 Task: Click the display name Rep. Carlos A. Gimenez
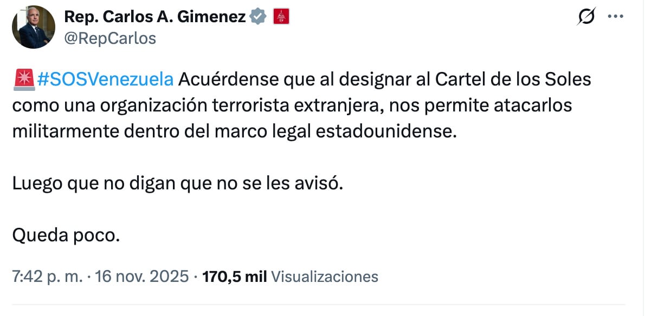[155, 17]
